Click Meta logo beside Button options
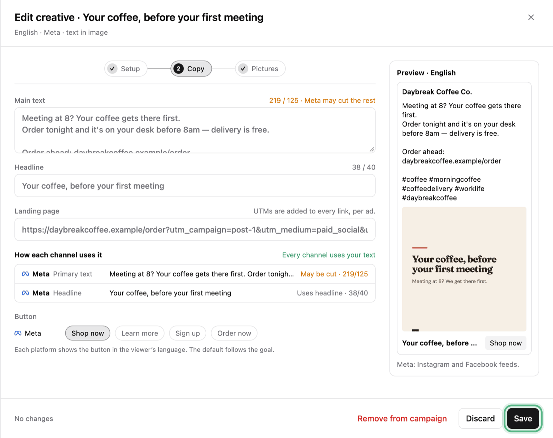This screenshot has width=553, height=438. point(18,333)
